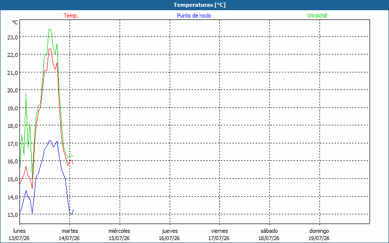Click the 'lunes' day label
Viewport: 389px width, 243px height.
click(19, 231)
